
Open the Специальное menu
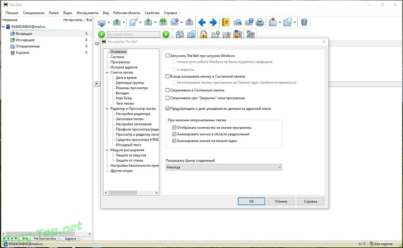[x=34, y=13]
